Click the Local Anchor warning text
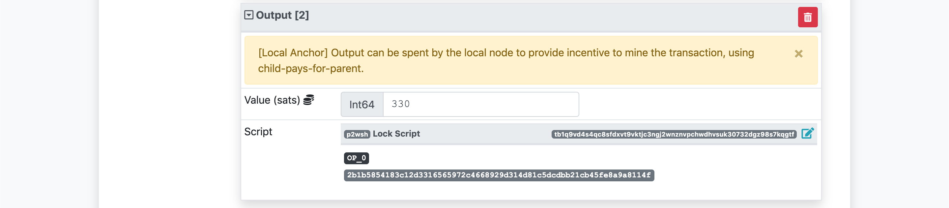This screenshot has height=208, width=949. (x=506, y=53)
